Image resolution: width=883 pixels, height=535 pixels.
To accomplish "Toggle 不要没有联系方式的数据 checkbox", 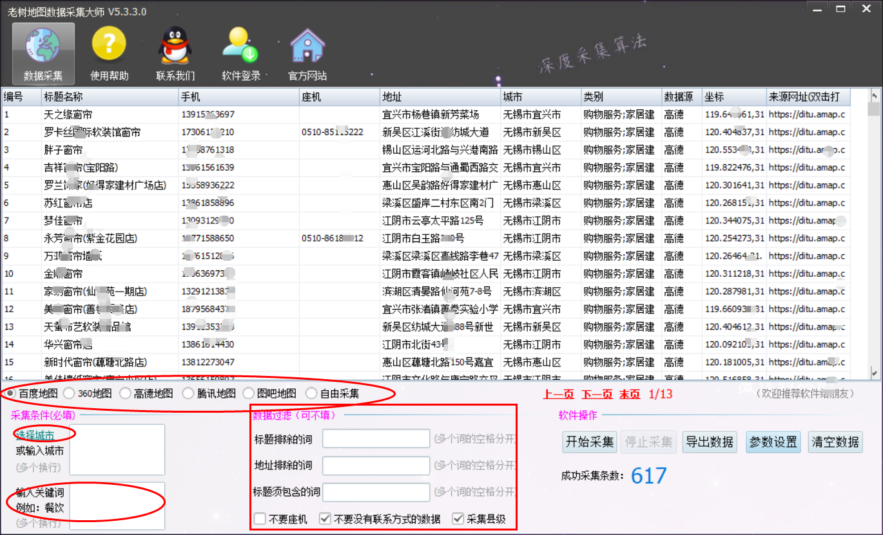I will click(x=325, y=519).
